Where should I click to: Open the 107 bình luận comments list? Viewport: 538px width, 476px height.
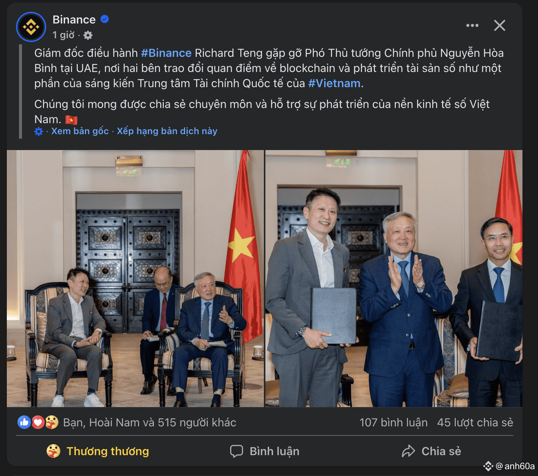pos(393,422)
